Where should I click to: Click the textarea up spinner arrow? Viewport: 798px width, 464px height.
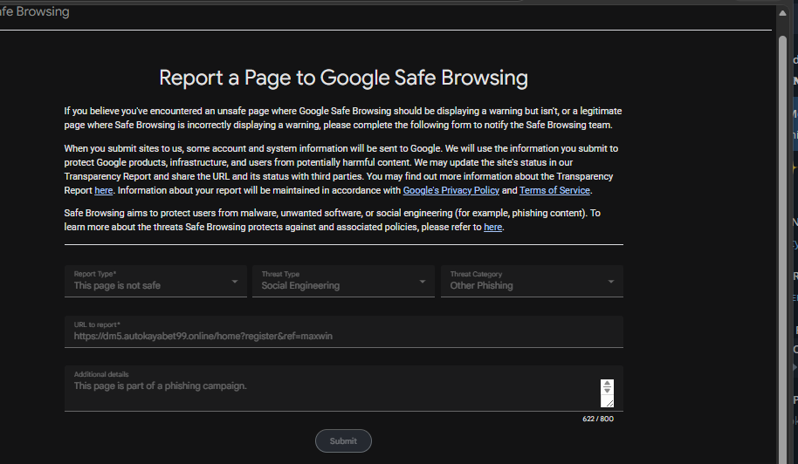[607, 383]
